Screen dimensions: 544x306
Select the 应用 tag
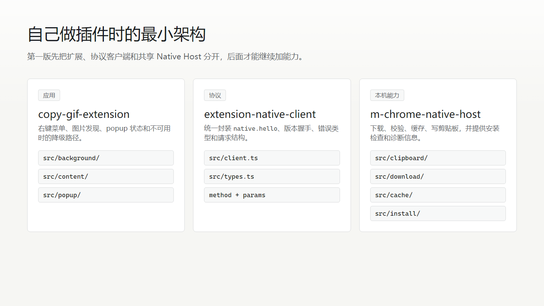(x=49, y=95)
